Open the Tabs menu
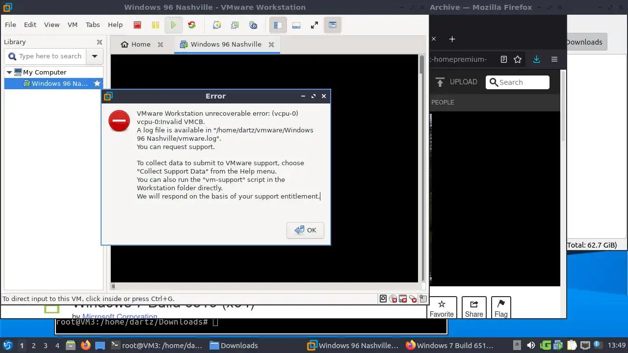The width and height of the screenshot is (628, 353). (x=93, y=25)
